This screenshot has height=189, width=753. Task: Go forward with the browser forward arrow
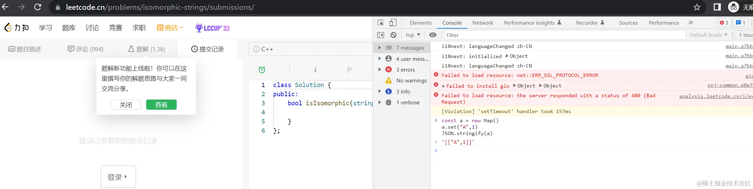click(21, 7)
